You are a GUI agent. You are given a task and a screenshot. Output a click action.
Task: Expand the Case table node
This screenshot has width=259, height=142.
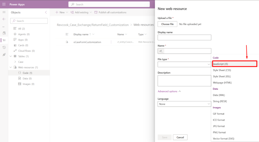click(x=15, y=62)
